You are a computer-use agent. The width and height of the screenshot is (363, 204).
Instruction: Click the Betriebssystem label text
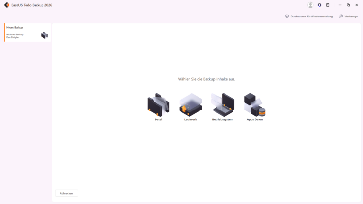(223, 119)
